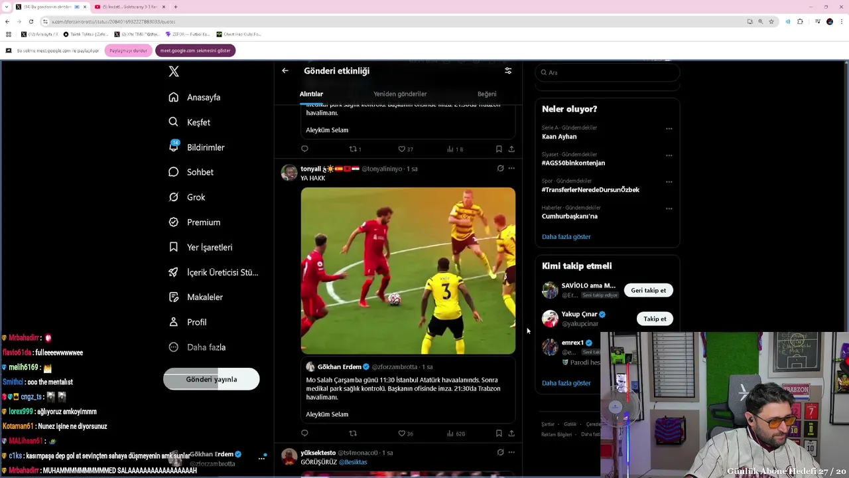This screenshot has height=478, width=849.
Task: Open post activity filter settings icon
Action: coord(508,71)
